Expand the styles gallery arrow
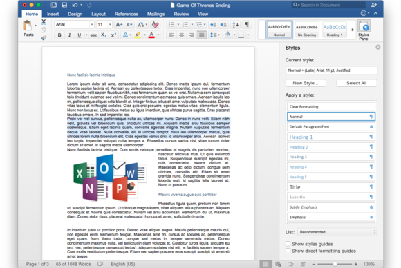Screen dimensions: 401x268 click(353, 30)
